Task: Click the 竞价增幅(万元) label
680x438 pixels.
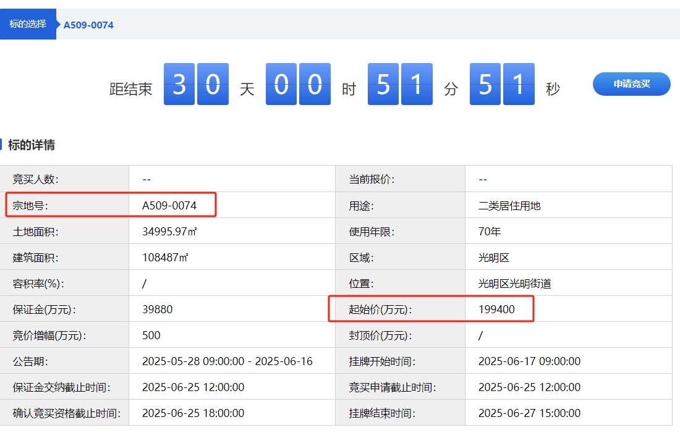Action: [49, 335]
